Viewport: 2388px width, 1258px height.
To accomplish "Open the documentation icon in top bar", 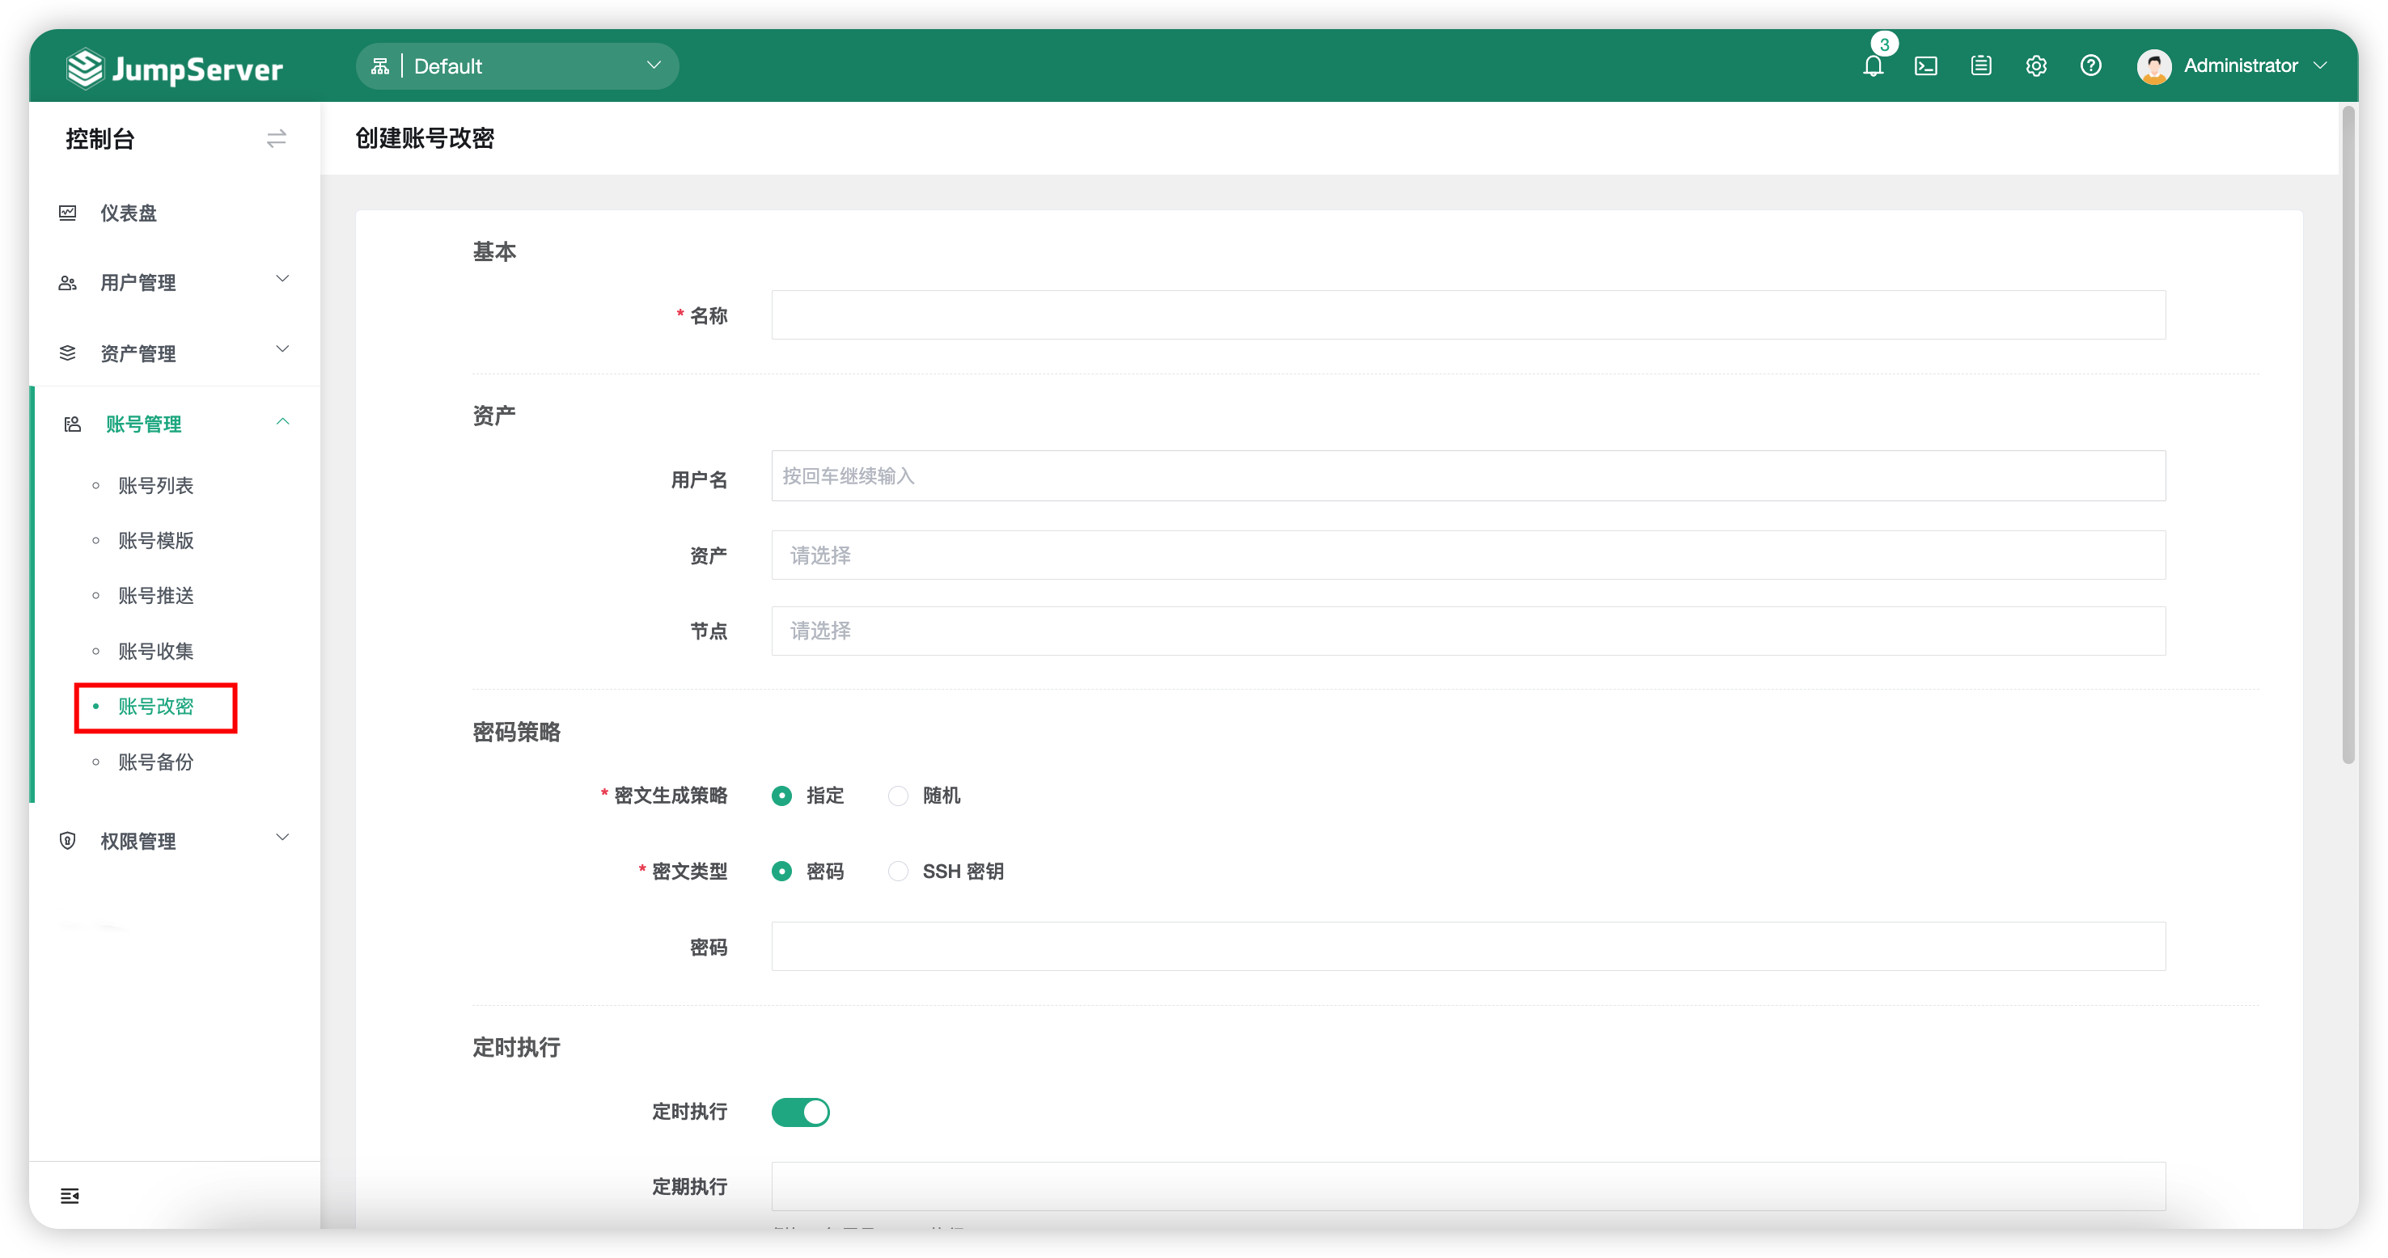I will (1981, 65).
